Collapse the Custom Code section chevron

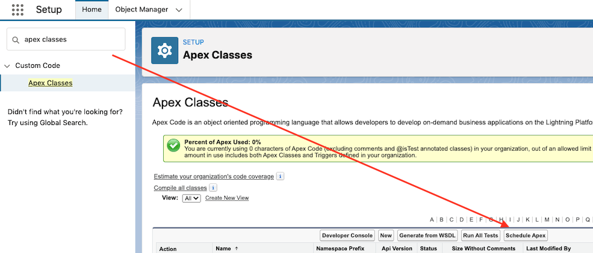point(7,66)
